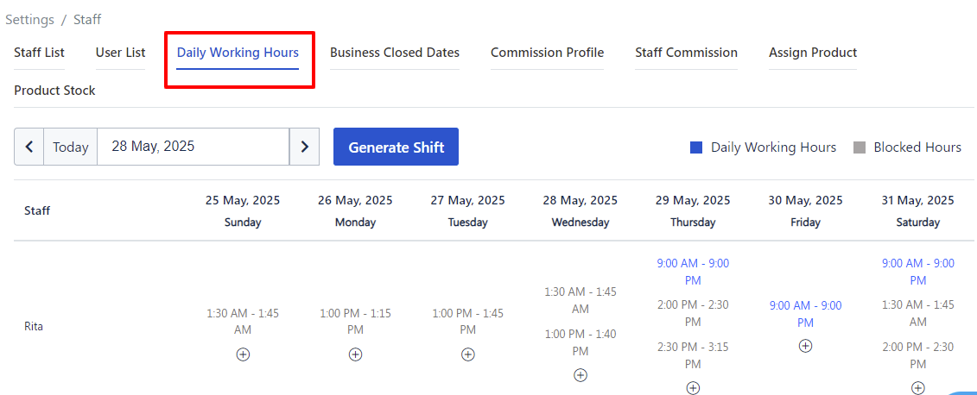Screen dimensions: 977x395
Task: Go to next week with right chevron
Action: (x=305, y=147)
